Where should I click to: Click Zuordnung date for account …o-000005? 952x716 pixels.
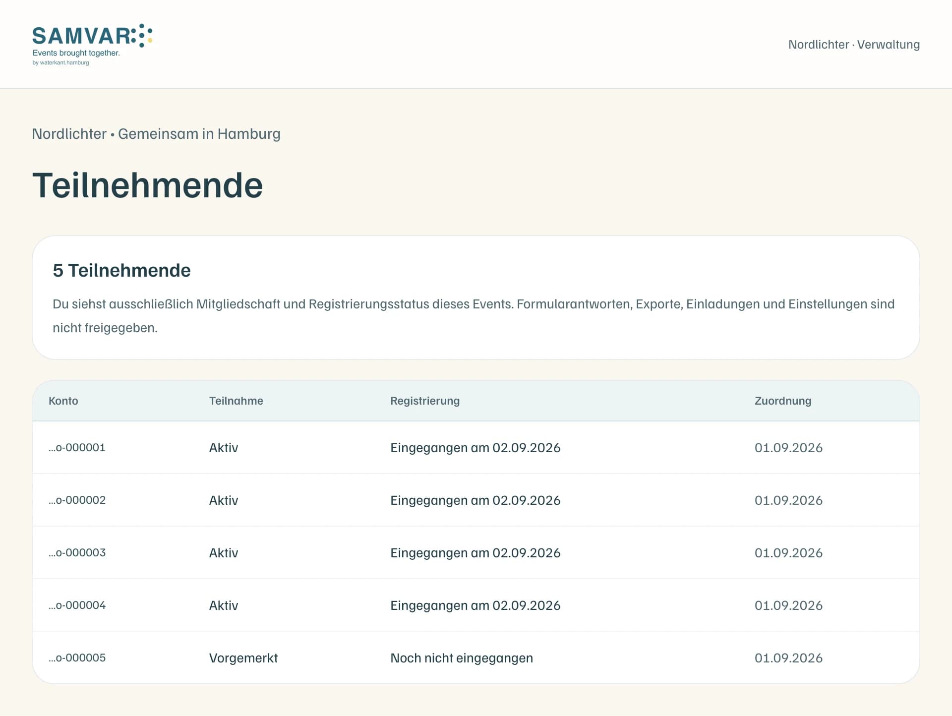(788, 658)
